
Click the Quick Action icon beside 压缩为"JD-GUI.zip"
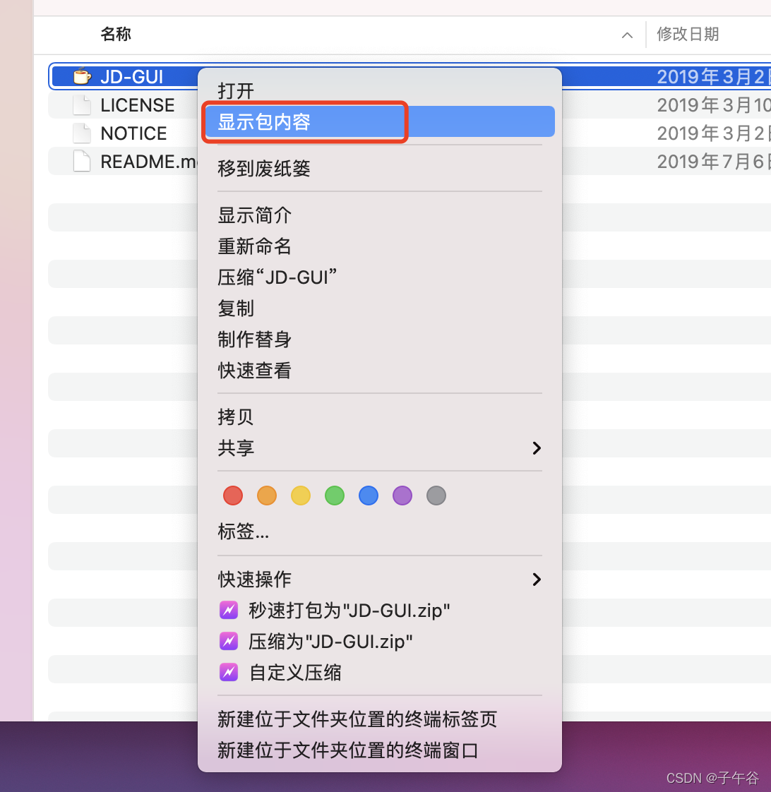point(228,641)
